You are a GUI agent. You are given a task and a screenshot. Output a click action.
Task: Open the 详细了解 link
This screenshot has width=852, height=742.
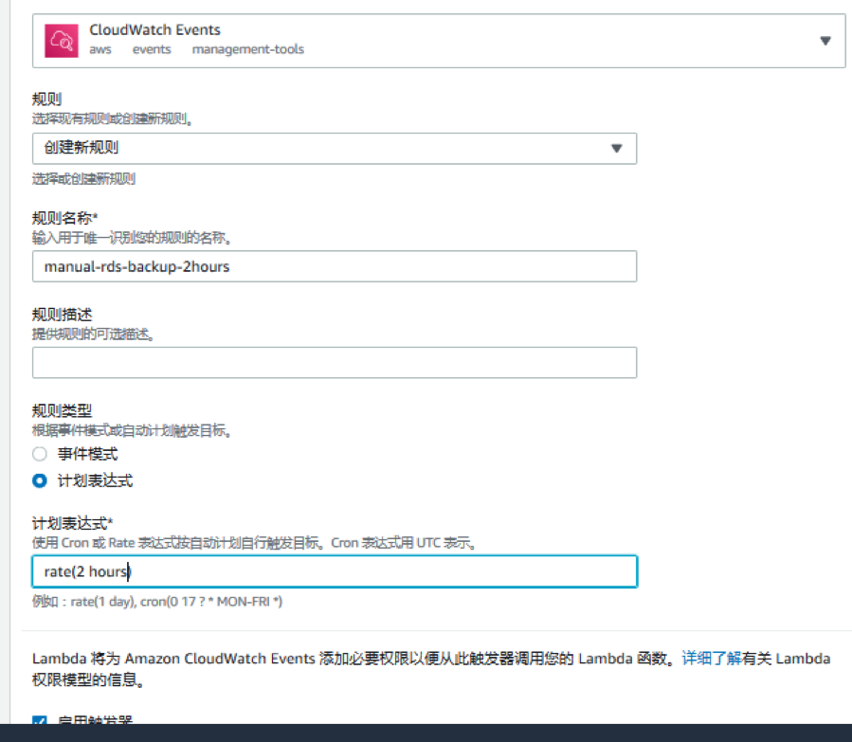coord(712,659)
